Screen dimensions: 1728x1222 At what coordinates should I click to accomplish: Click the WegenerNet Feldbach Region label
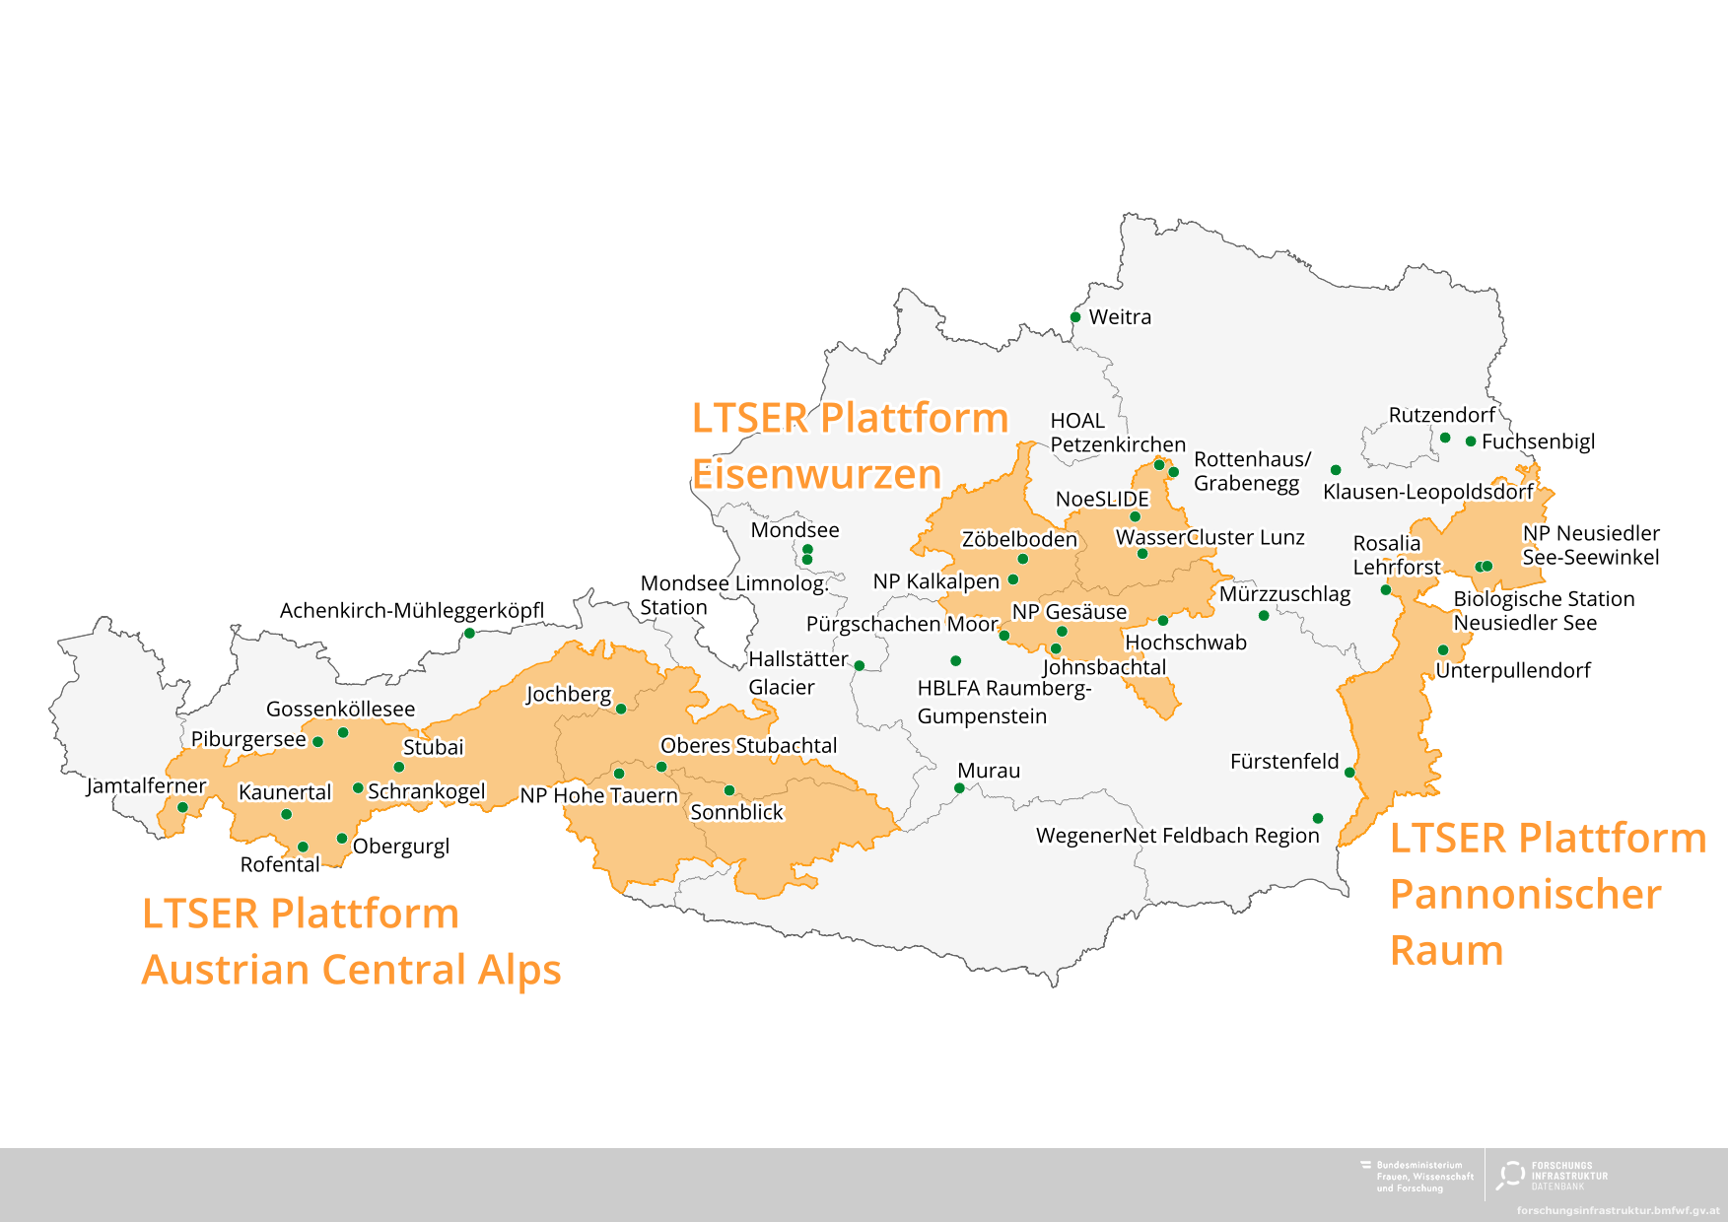pyautogui.click(x=1177, y=836)
